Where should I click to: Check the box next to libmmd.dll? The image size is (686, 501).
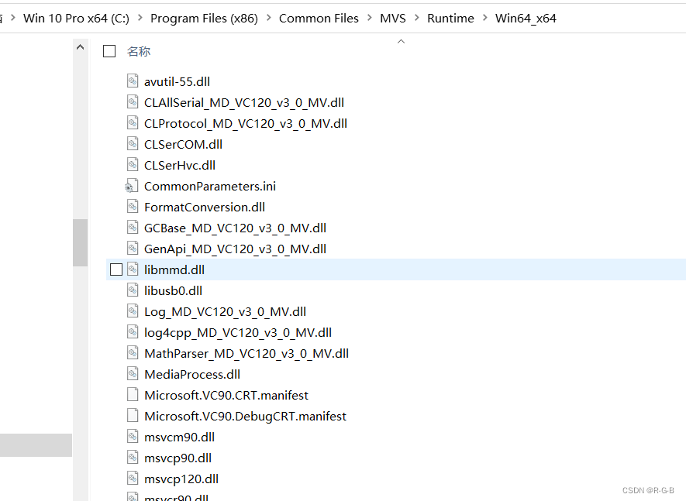116,269
